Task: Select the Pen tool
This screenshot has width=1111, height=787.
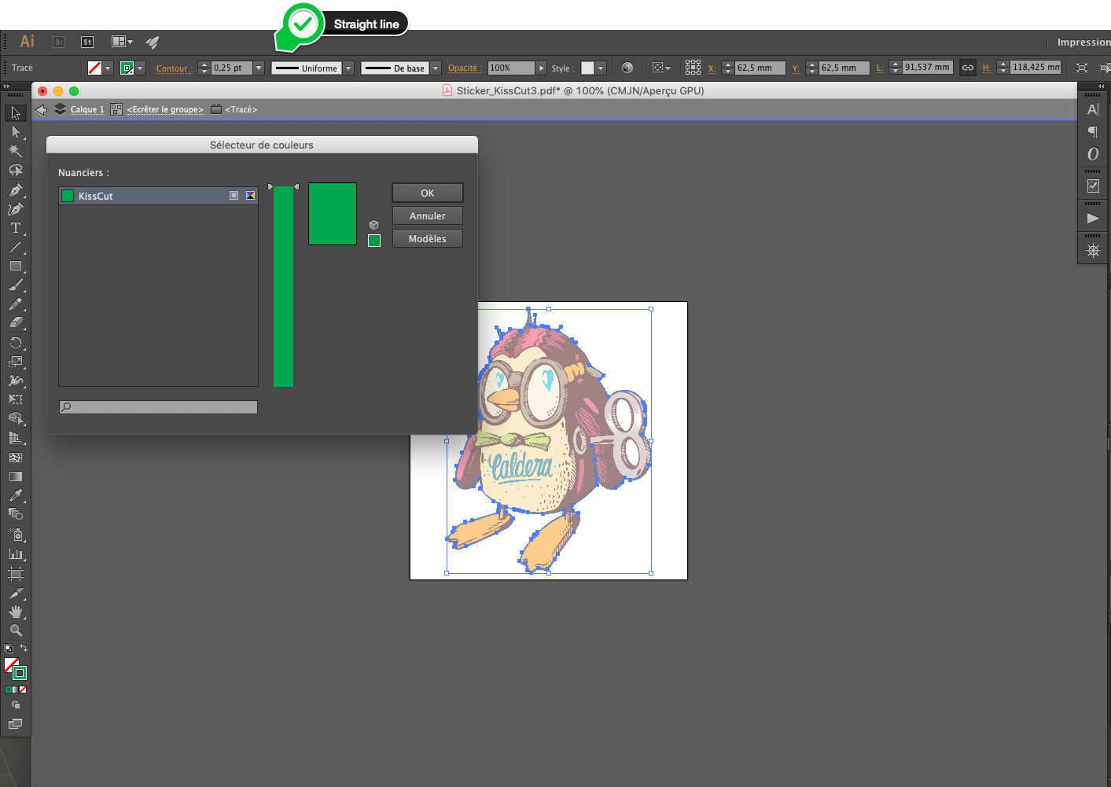Action: pyautogui.click(x=15, y=190)
